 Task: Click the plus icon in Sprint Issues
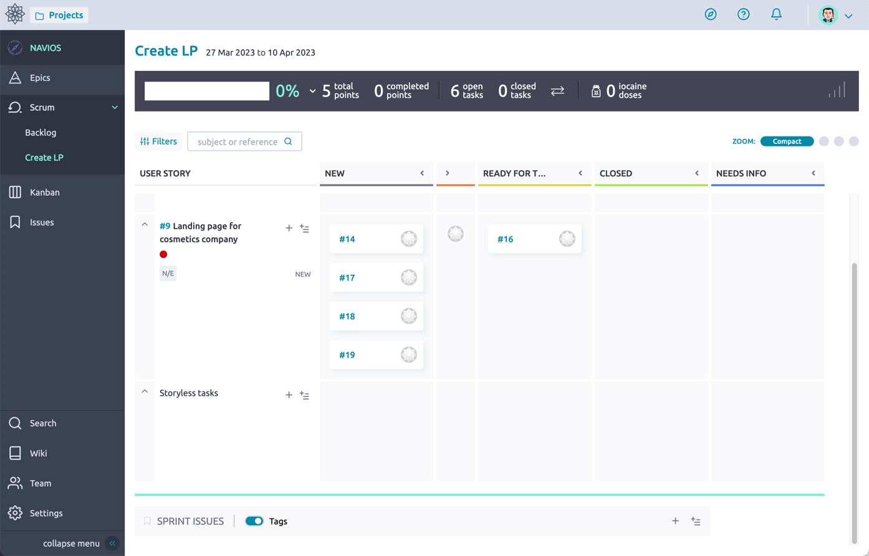[675, 521]
